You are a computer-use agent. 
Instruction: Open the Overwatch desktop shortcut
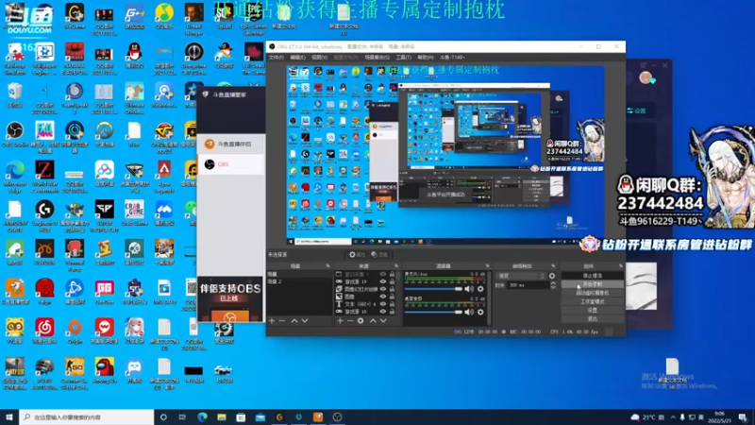[x=105, y=134]
